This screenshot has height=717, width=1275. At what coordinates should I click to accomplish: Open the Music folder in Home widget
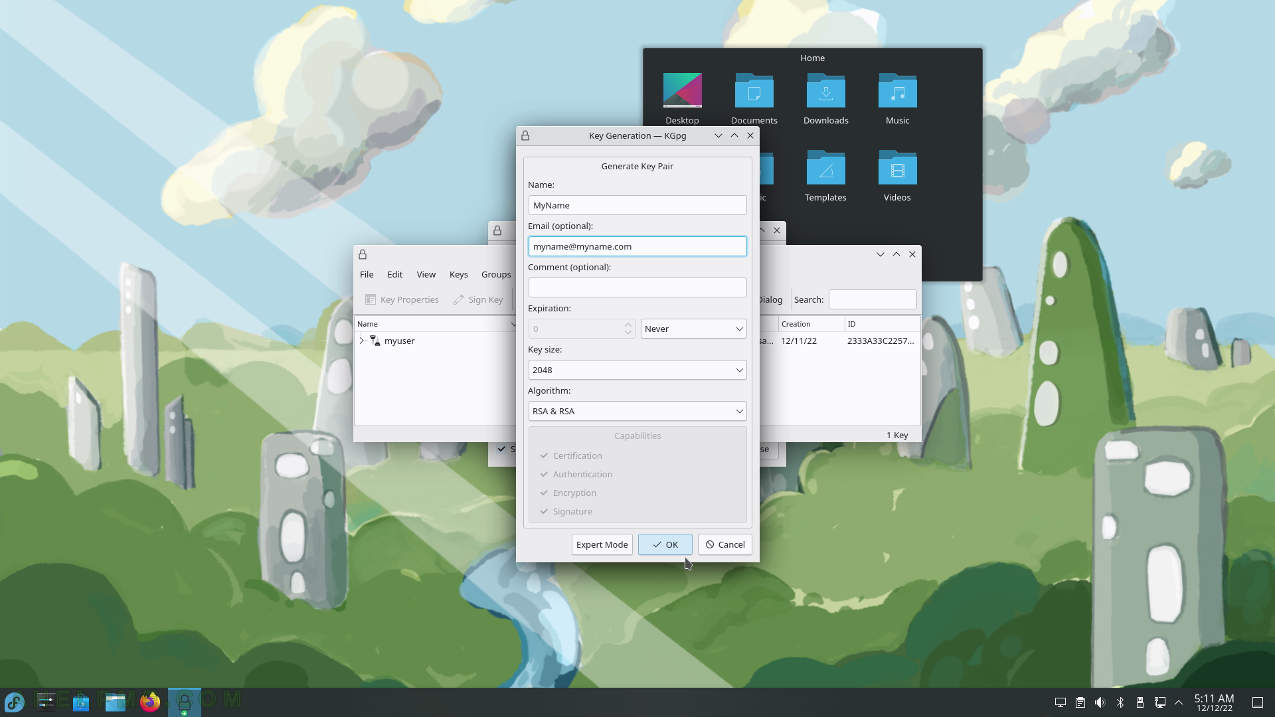point(897,98)
